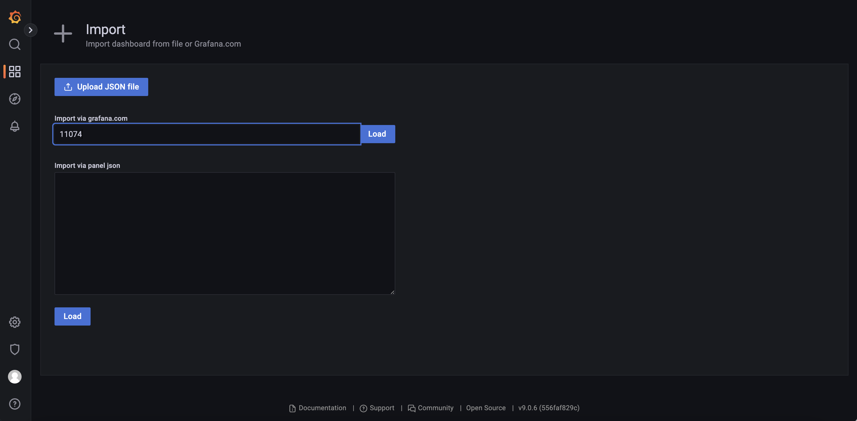Click inside the Import via panel json textarea
Image resolution: width=857 pixels, height=421 pixels.
225,233
